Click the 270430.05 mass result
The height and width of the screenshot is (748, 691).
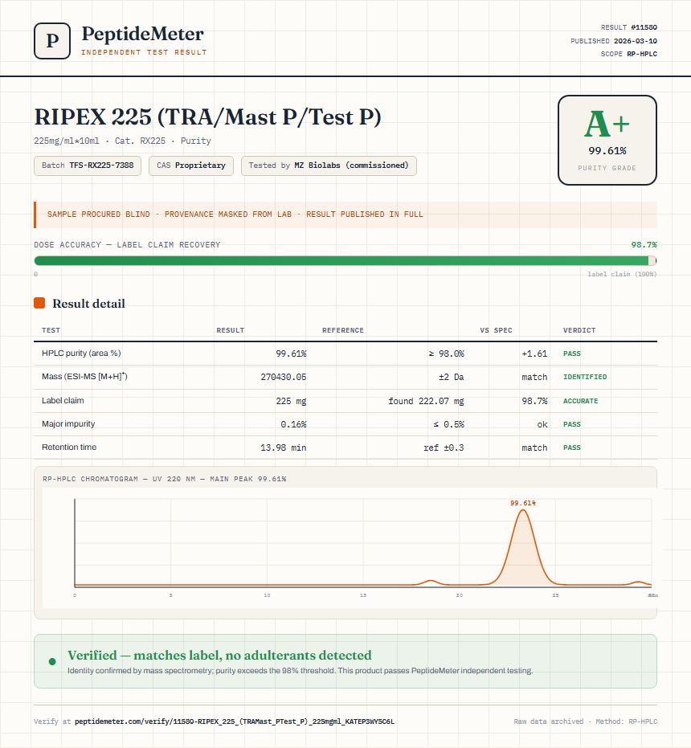284,377
